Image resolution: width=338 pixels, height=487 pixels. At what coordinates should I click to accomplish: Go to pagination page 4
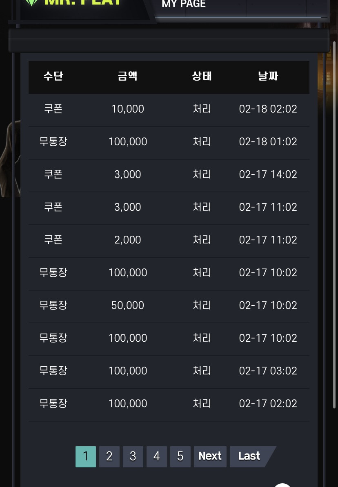tap(157, 457)
